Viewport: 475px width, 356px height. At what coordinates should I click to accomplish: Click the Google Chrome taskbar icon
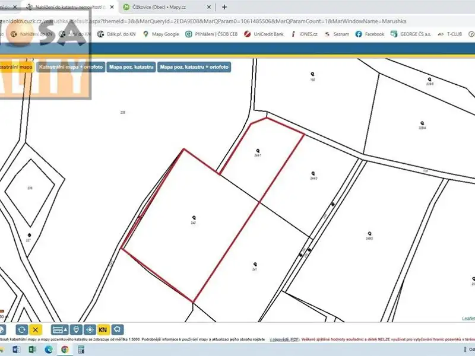click(65, 349)
